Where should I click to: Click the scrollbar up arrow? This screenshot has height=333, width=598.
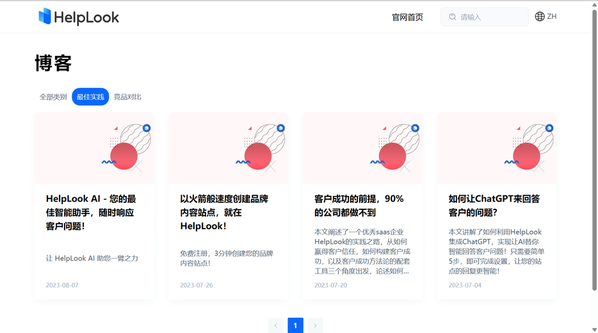594,4
